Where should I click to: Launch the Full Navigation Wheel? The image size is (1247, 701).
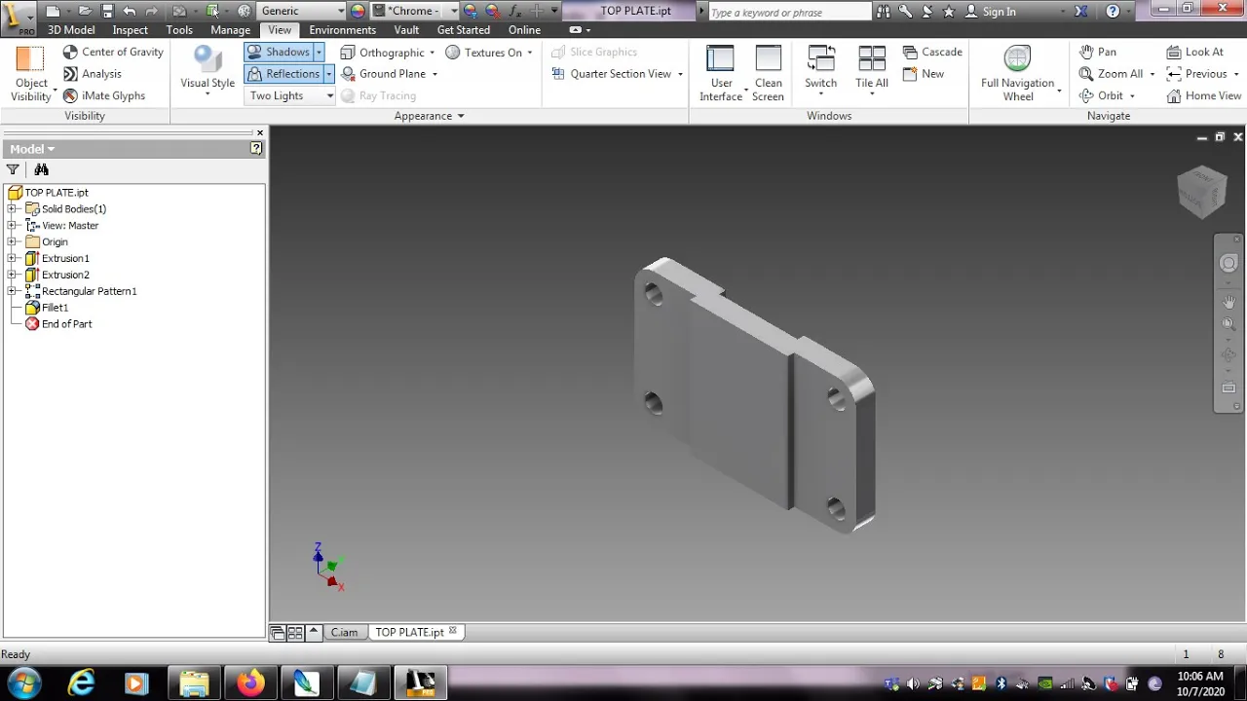point(1018,73)
